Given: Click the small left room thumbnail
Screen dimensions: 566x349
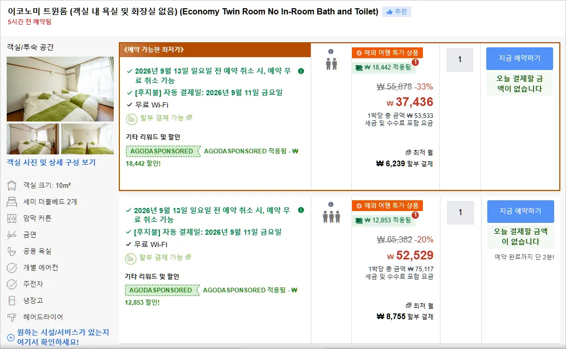Looking at the screenshot, I should pos(32,139).
